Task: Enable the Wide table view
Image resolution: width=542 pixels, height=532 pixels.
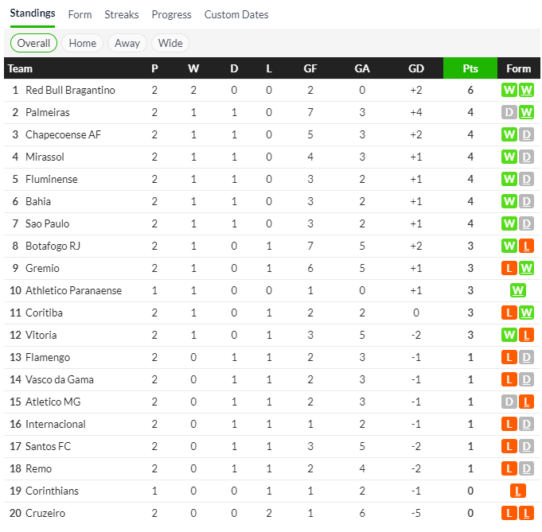Action: 170,43
